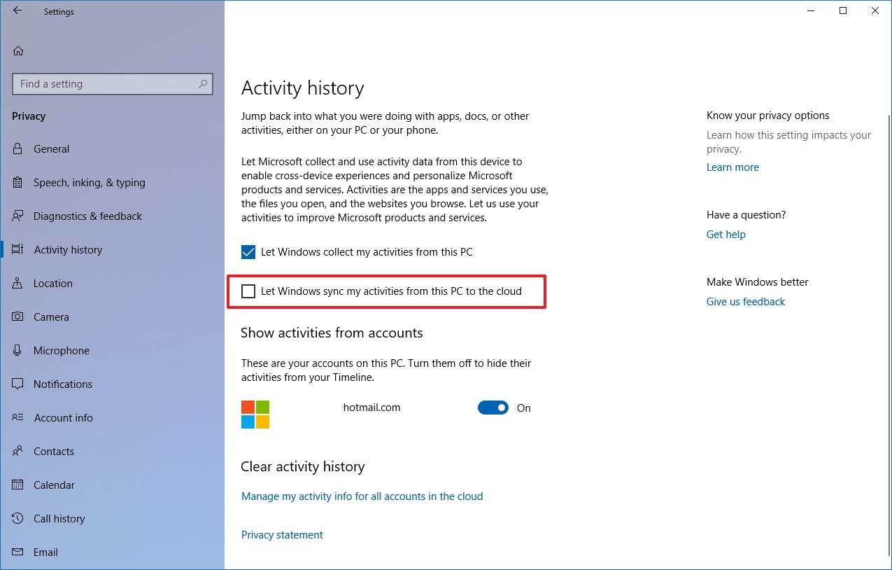
Task: Uncheck letting Windows collect activities
Action: click(x=248, y=251)
